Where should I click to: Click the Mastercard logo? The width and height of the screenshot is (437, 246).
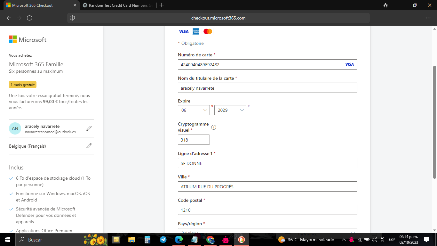[x=208, y=31]
